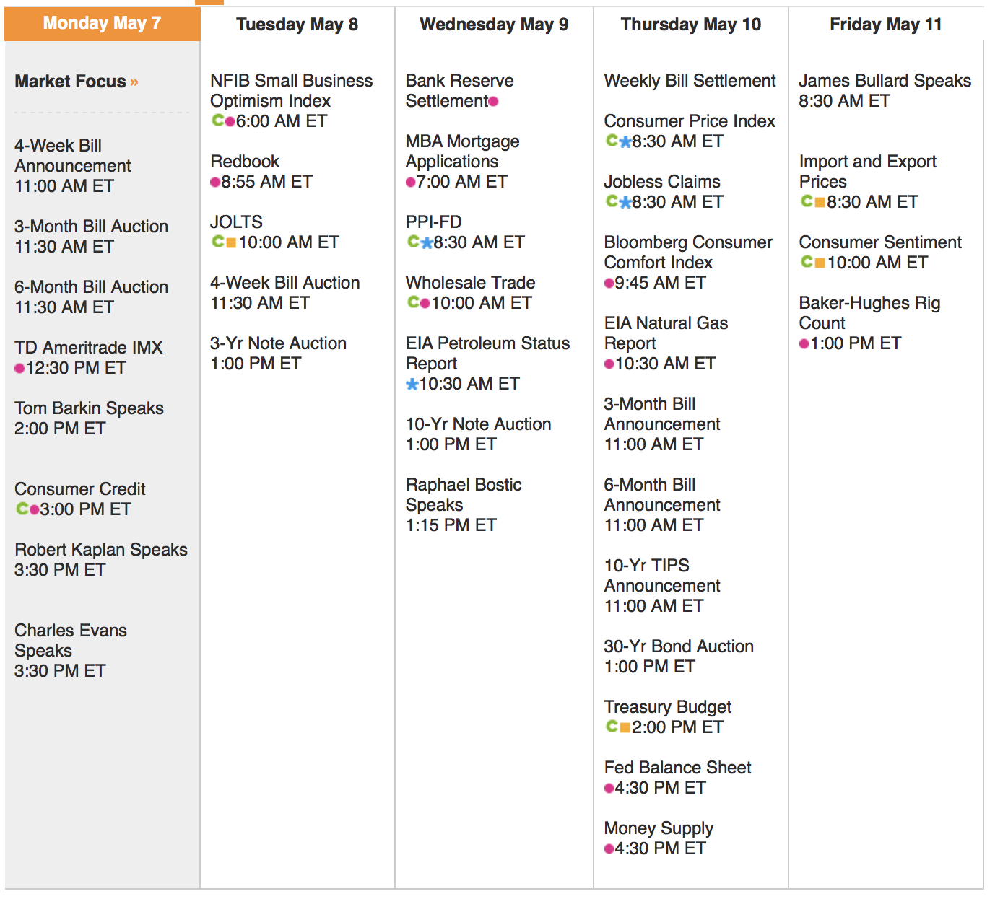Image resolution: width=995 pixels, height=899 pixels.
Task: Click the Tom Barkin Speaks event
Action: 89,408
